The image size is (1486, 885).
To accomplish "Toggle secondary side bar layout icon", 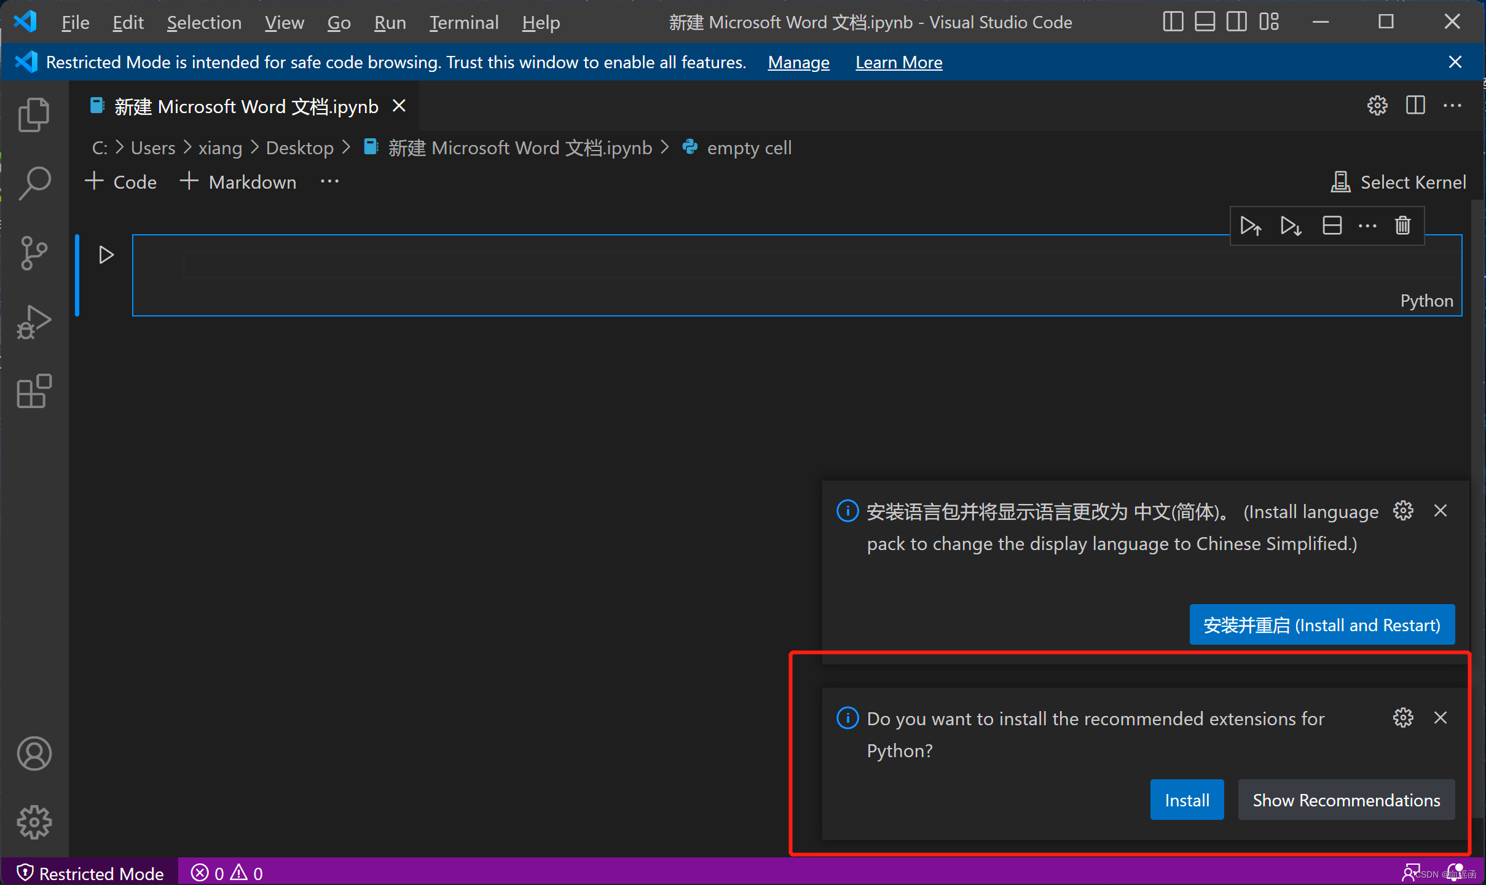I will [x=1236, y=22].
